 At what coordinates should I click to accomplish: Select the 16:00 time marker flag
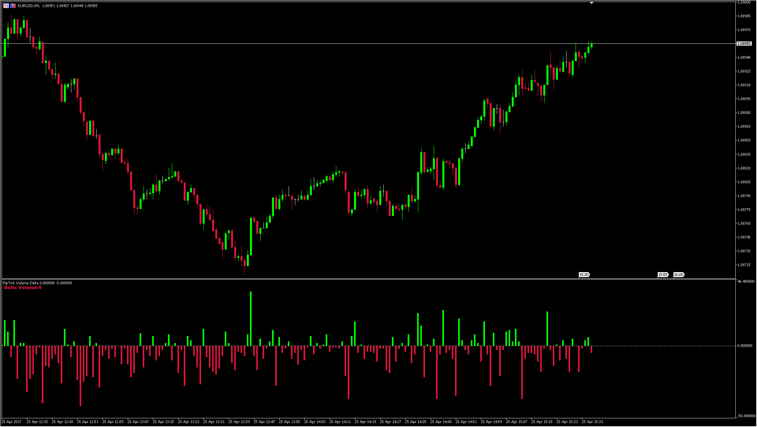coord(679,275)
